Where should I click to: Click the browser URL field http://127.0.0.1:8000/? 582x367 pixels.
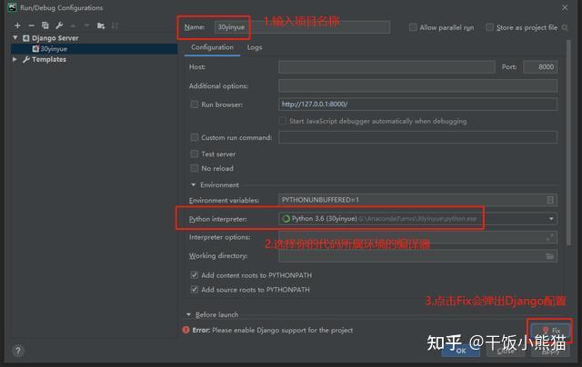click(418, 104)
